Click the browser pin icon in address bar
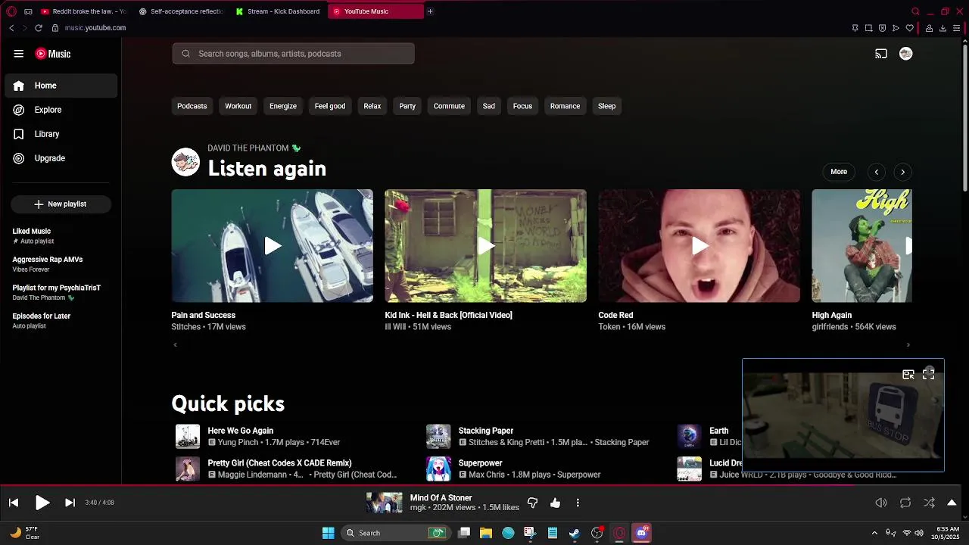Screen dimensions: 969x545 point(855,28)
